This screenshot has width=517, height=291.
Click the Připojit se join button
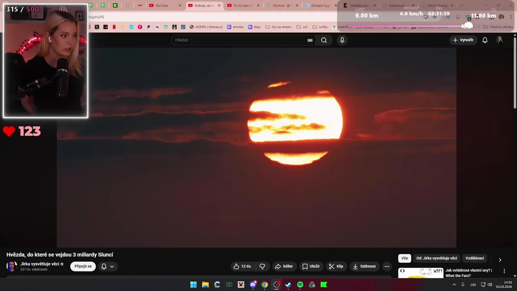(x=83, y=266)
